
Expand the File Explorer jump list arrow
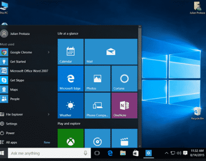point(48,114)
